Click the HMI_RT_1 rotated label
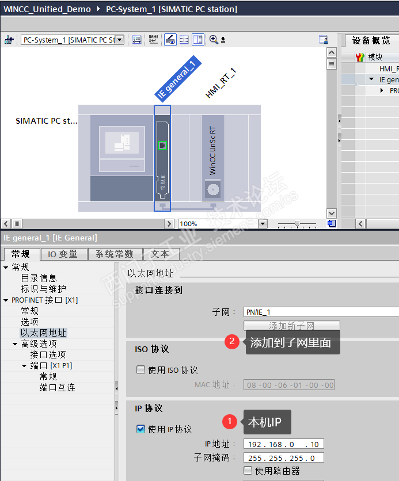This screenshot has width=399, height=481. [221, 83]
